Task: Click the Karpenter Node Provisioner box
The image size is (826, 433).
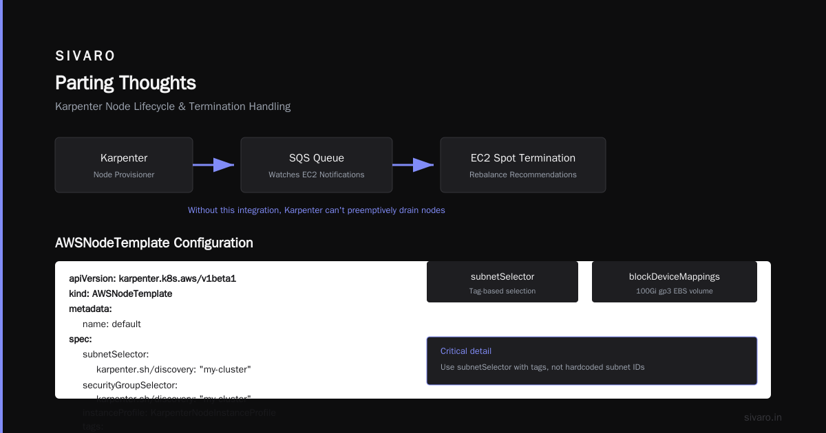Action: [124, 165]
